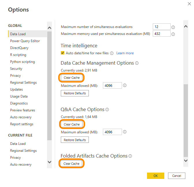
Task: Click info icon beside Folded Artifacts Cache Options
Action: click(x=130, y=156)
